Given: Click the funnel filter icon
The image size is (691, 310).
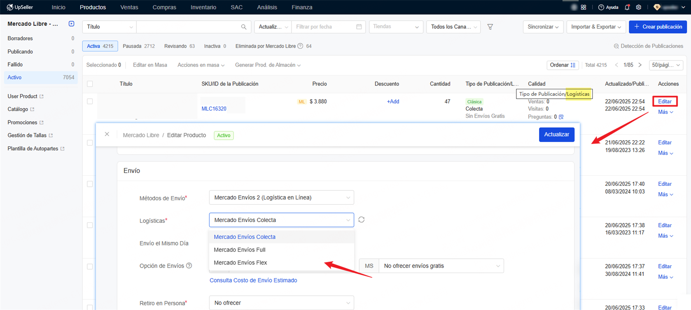Looking at the screenshot, I should click(490, 27).
